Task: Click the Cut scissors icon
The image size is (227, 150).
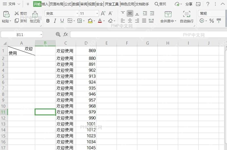Action: coord(17,13)
